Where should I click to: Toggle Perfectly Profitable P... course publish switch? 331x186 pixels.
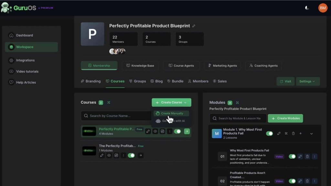[177, 131]
